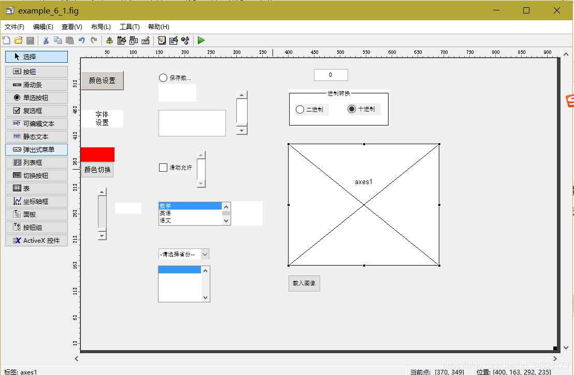This screenshot has width=574, height=375.
Task: Click the red color block
Action: click(98, 155)
